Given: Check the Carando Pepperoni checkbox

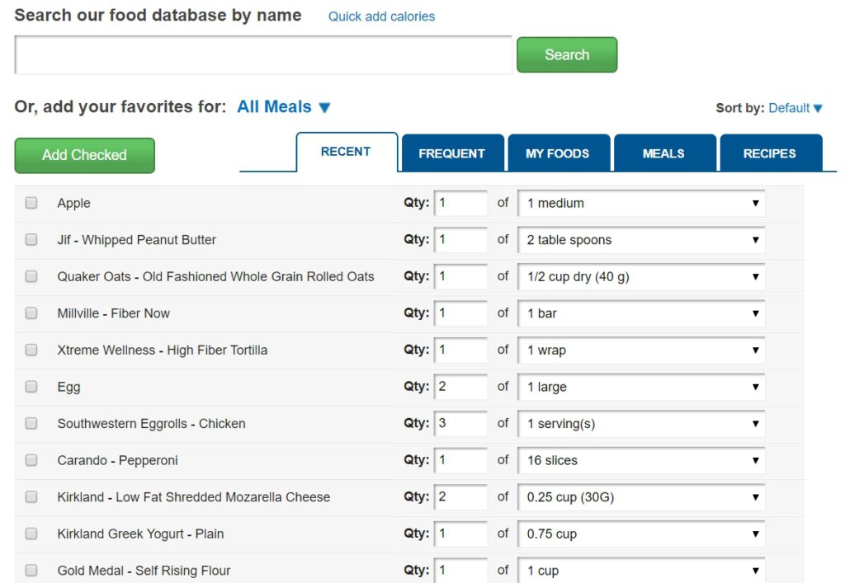Looking at the screenshot, I should (x=31, y=460).
